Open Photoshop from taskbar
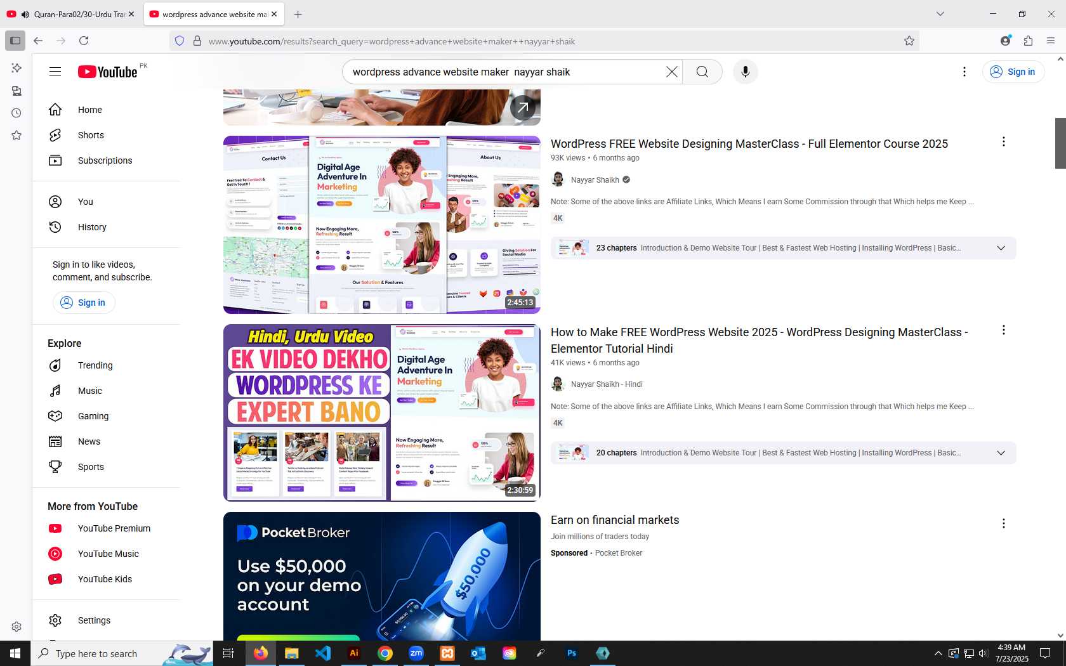The height and width of the screenshot is (666, 1066). tap(572, 653)
